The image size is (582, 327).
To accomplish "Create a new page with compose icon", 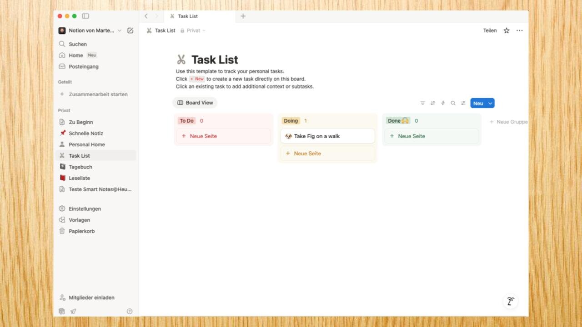I will 130,30.
